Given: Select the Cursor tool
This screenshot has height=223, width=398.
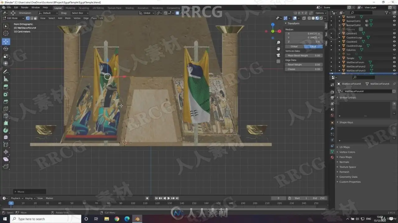Looking at the screenshot, I should [6, 33].
